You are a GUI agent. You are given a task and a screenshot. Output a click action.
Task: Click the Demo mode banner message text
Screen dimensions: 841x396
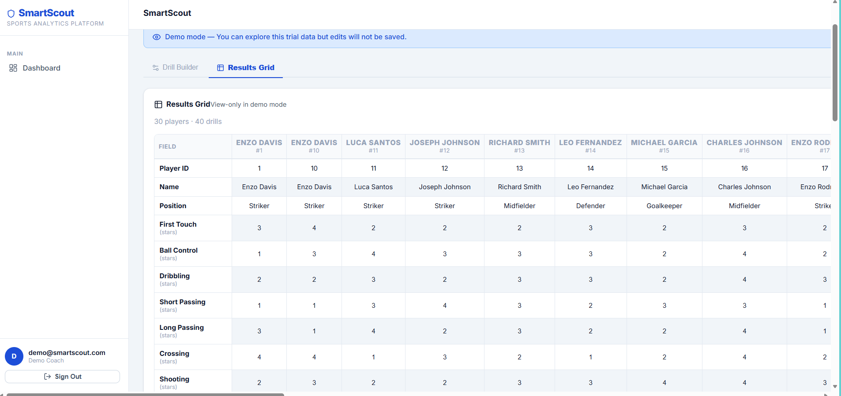pyautogui.click(x=285, y=37)
